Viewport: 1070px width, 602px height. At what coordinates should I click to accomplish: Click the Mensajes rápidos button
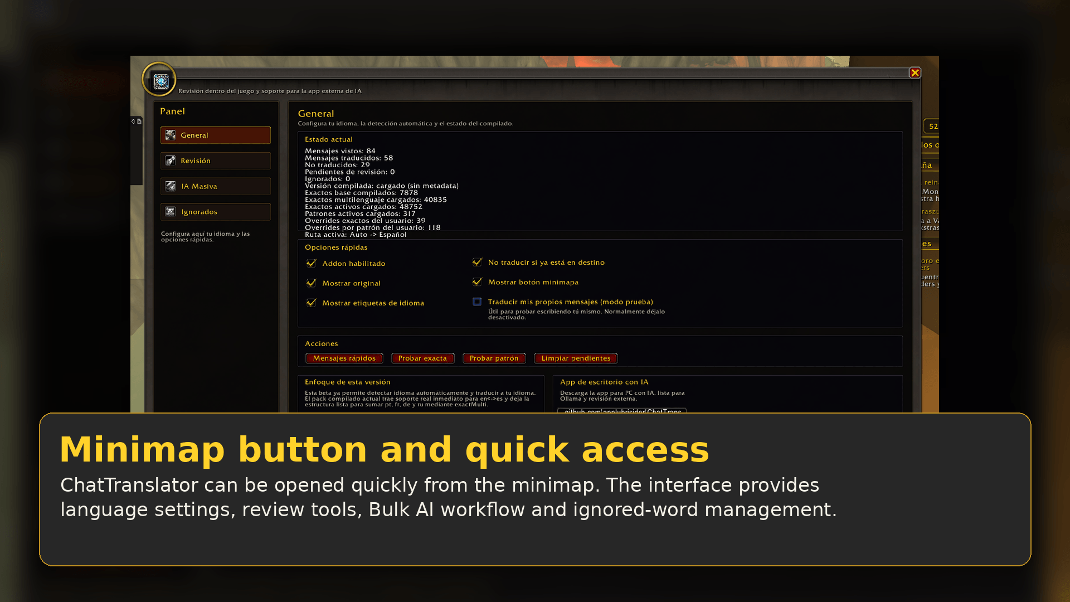coord(344,358)
